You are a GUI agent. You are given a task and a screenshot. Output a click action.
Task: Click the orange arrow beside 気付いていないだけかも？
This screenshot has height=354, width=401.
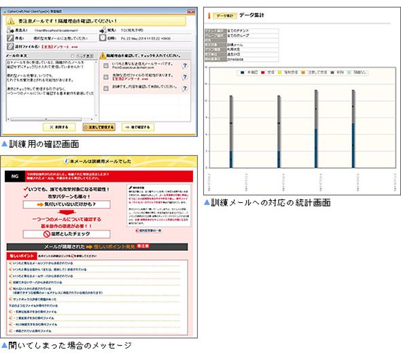click(x=40, y=204)
